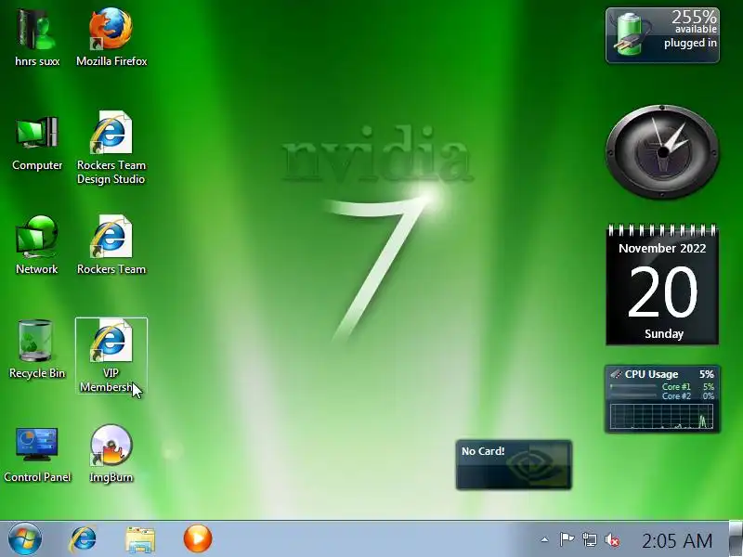Open the Windows Start menu orb

coord(25,539)
